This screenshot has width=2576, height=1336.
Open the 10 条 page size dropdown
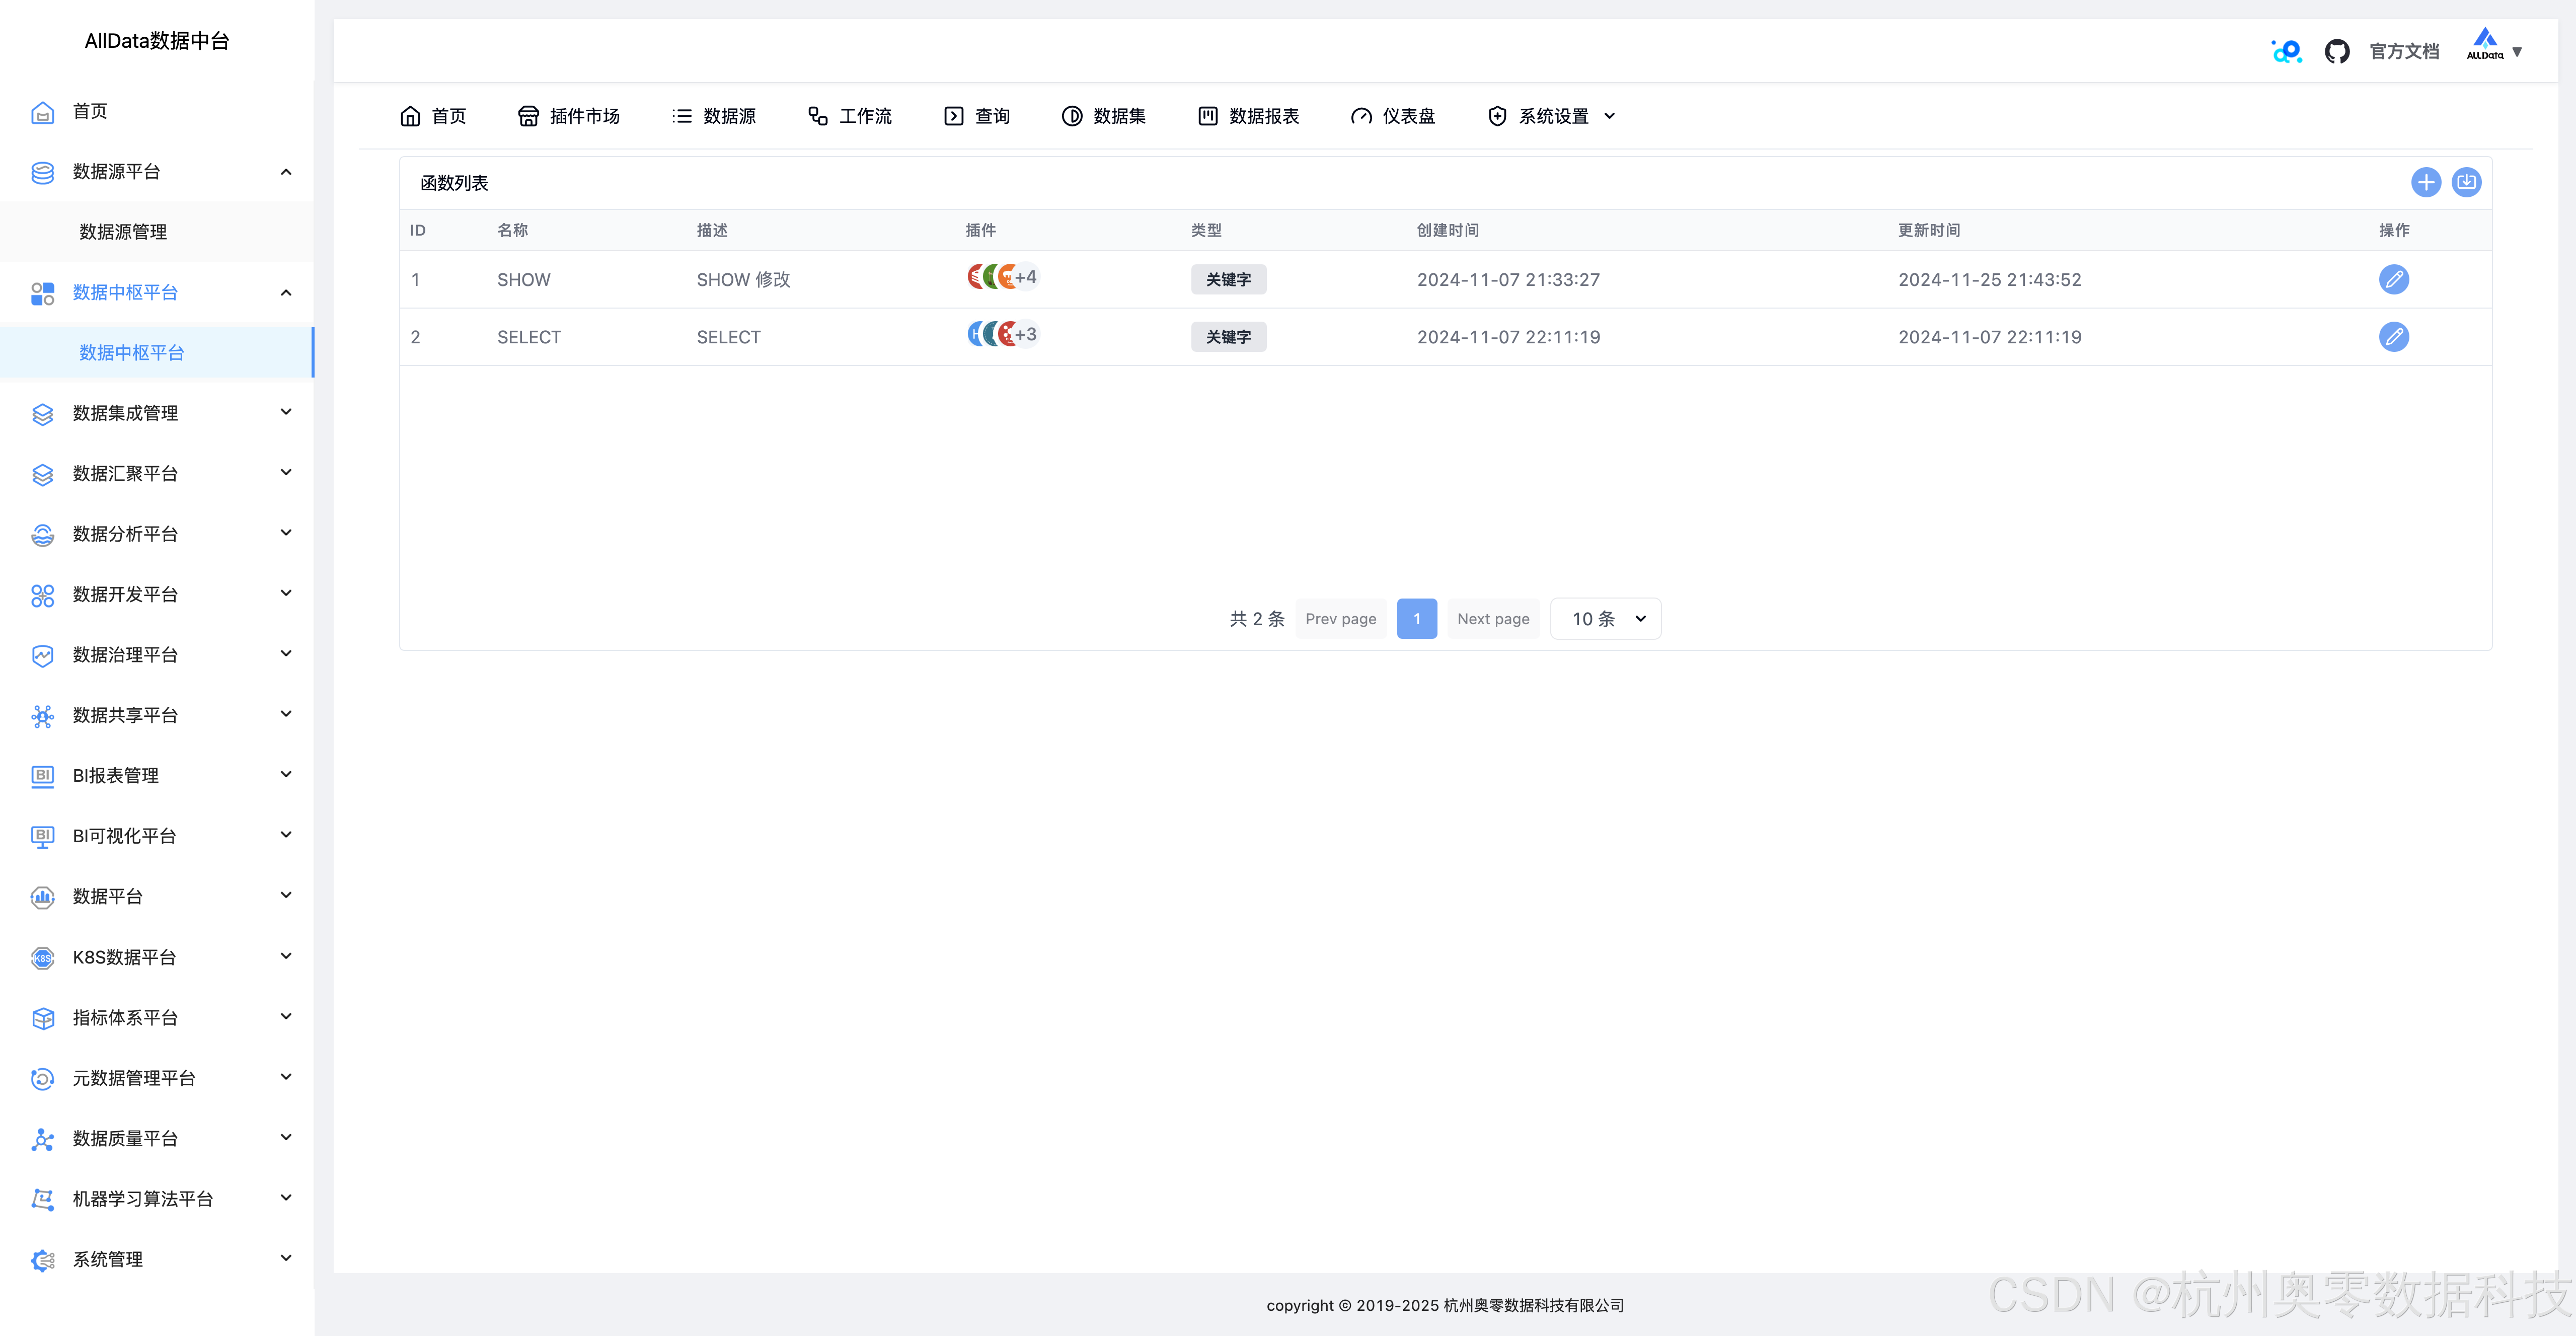pyautogui.click(x=1605, y=619)
